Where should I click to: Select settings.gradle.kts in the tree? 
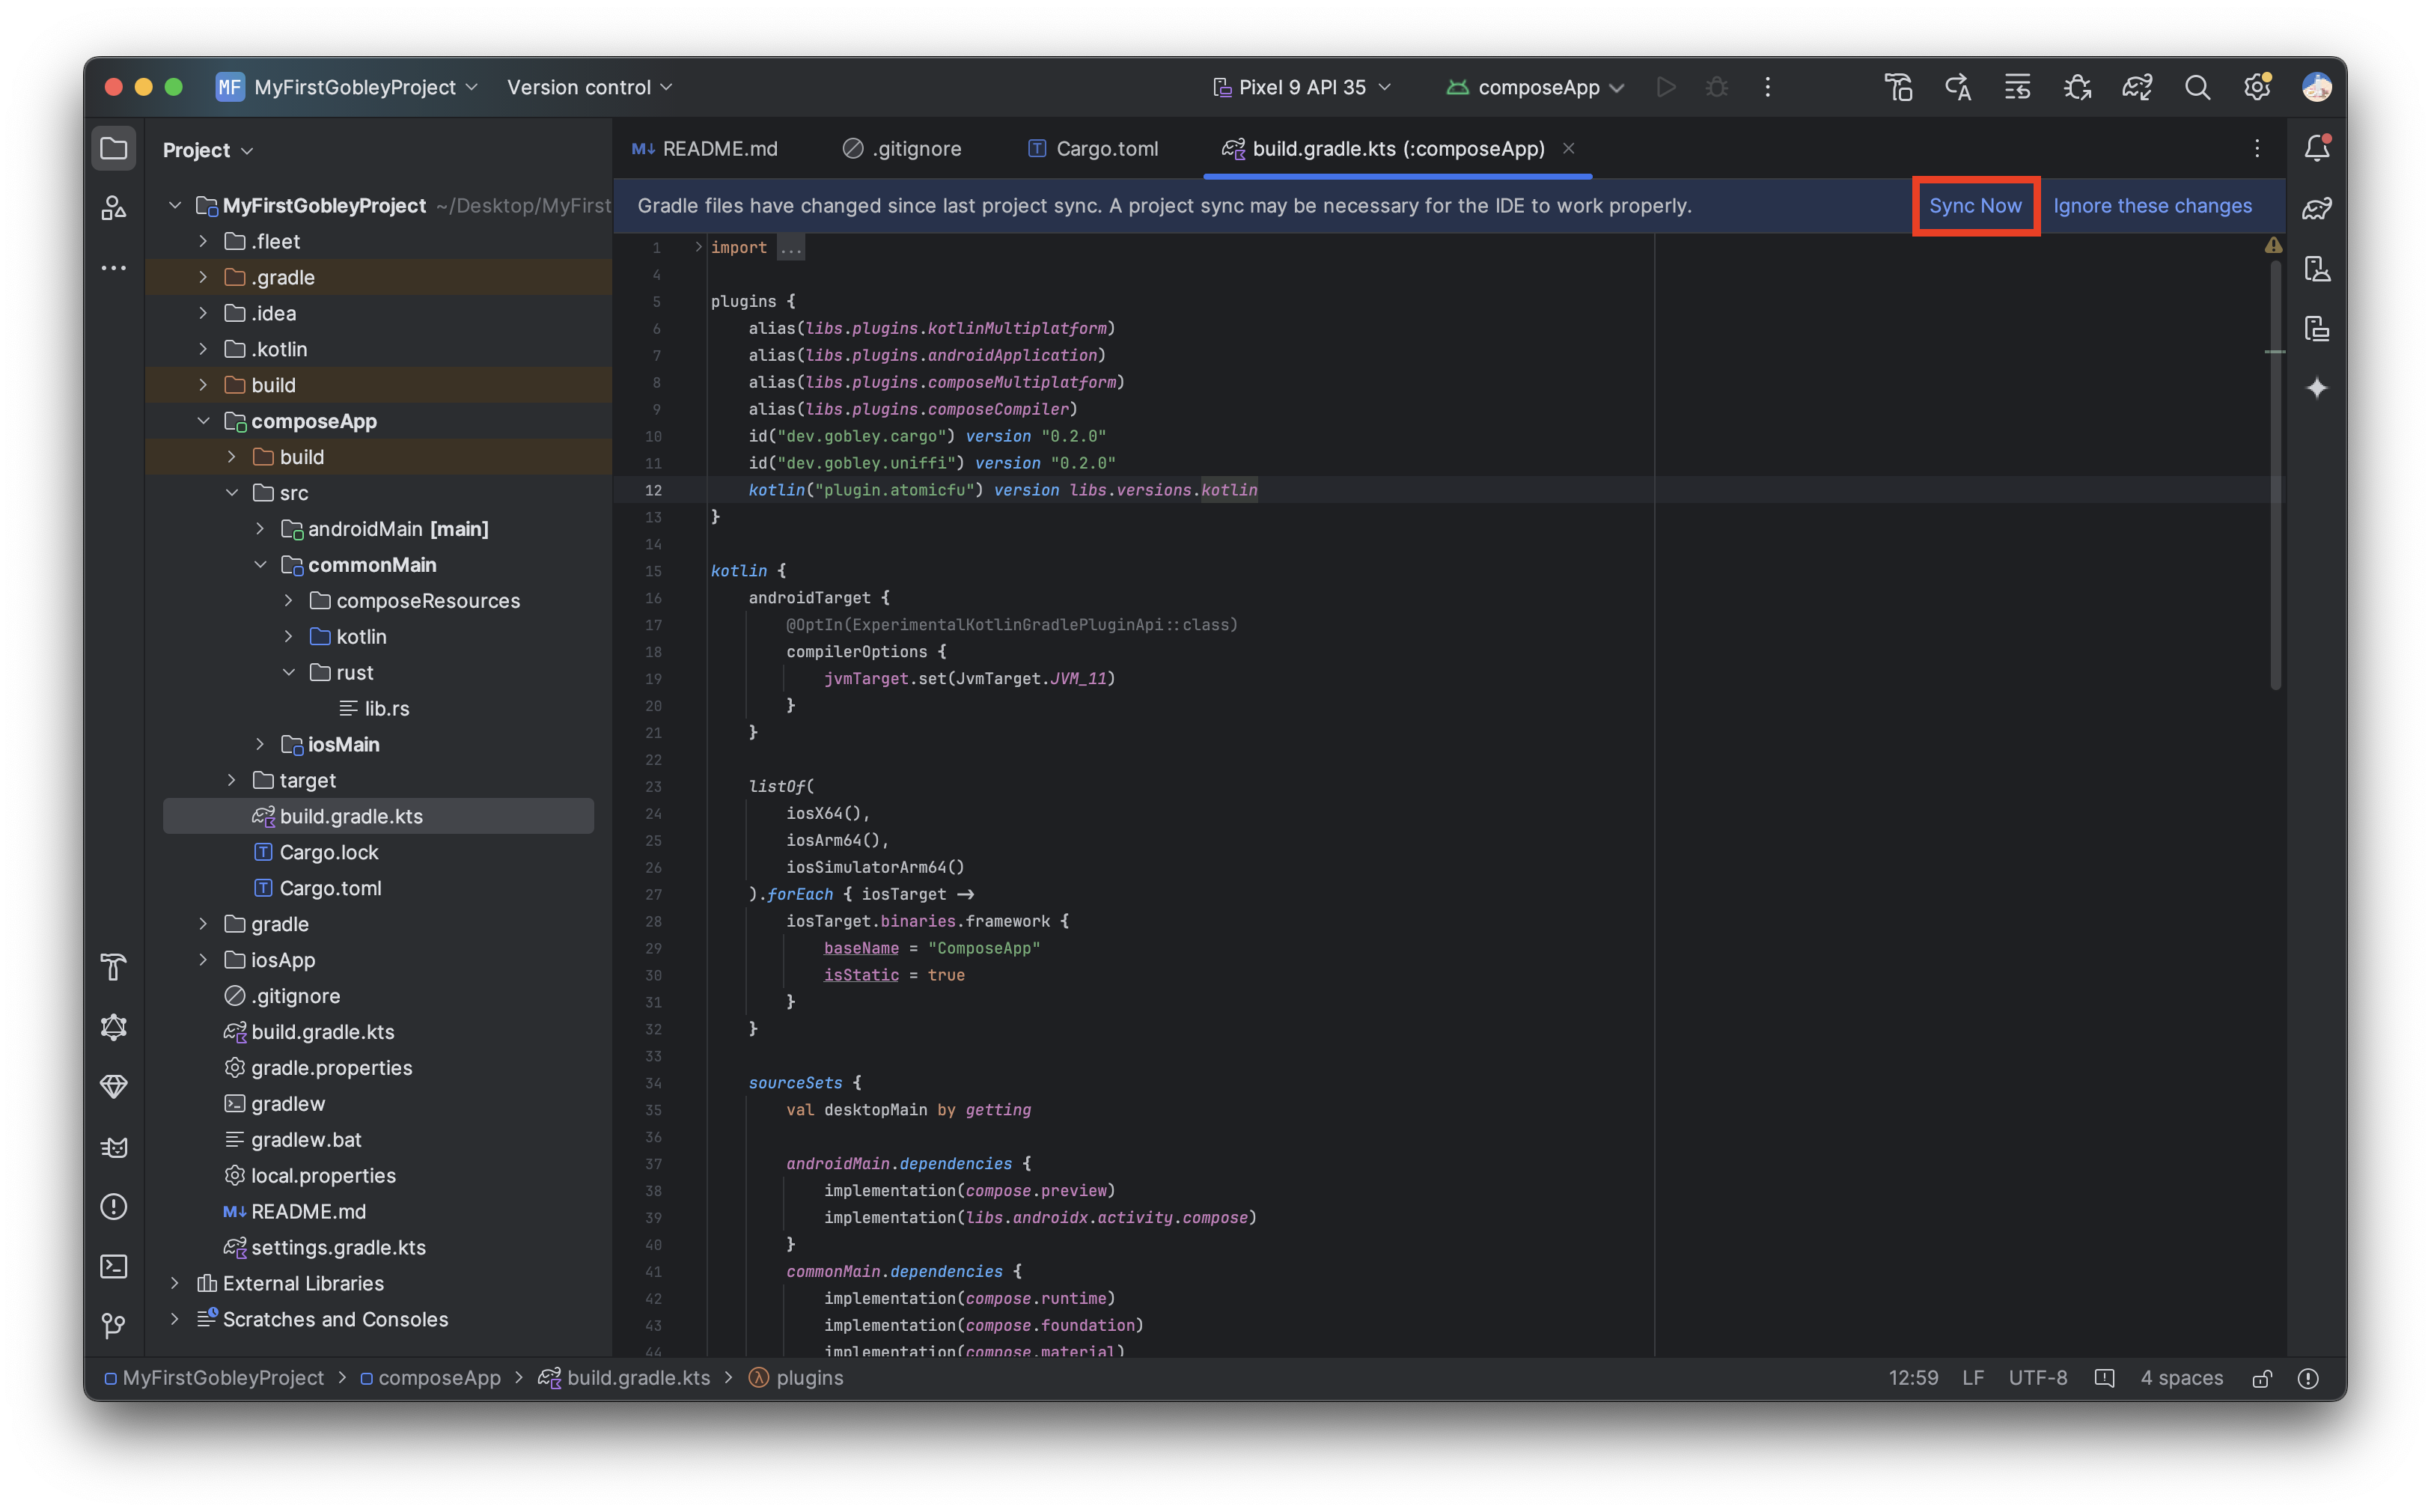pos(338,1247)
